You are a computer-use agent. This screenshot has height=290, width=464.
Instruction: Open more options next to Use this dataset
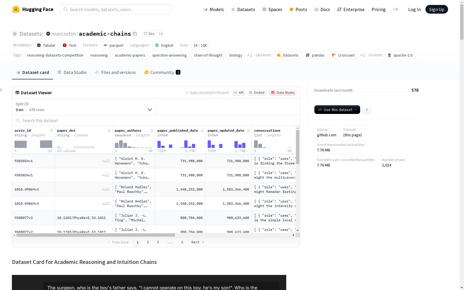tap(367, 110)
